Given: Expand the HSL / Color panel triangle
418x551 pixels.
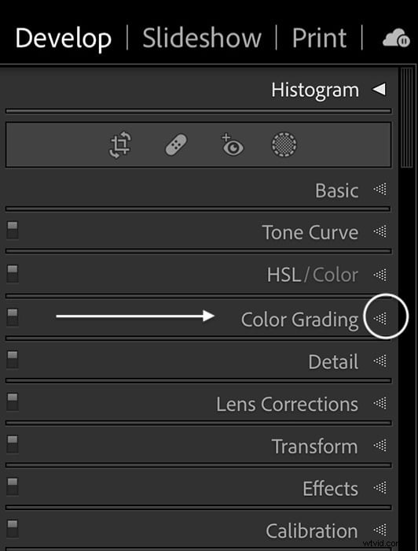Looking at the screenshot, I should 379,275.
